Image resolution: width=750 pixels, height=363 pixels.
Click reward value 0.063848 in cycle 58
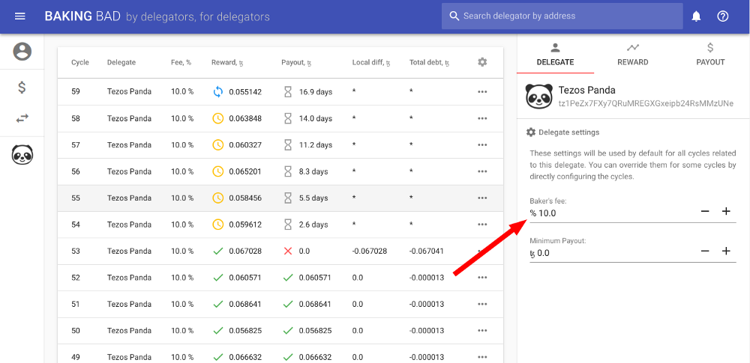coord(245,118)
